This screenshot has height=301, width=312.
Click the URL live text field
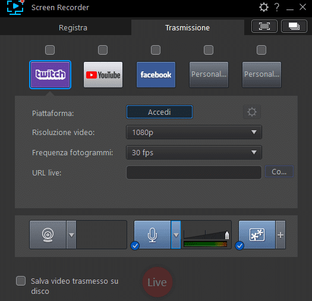point(194,173)
